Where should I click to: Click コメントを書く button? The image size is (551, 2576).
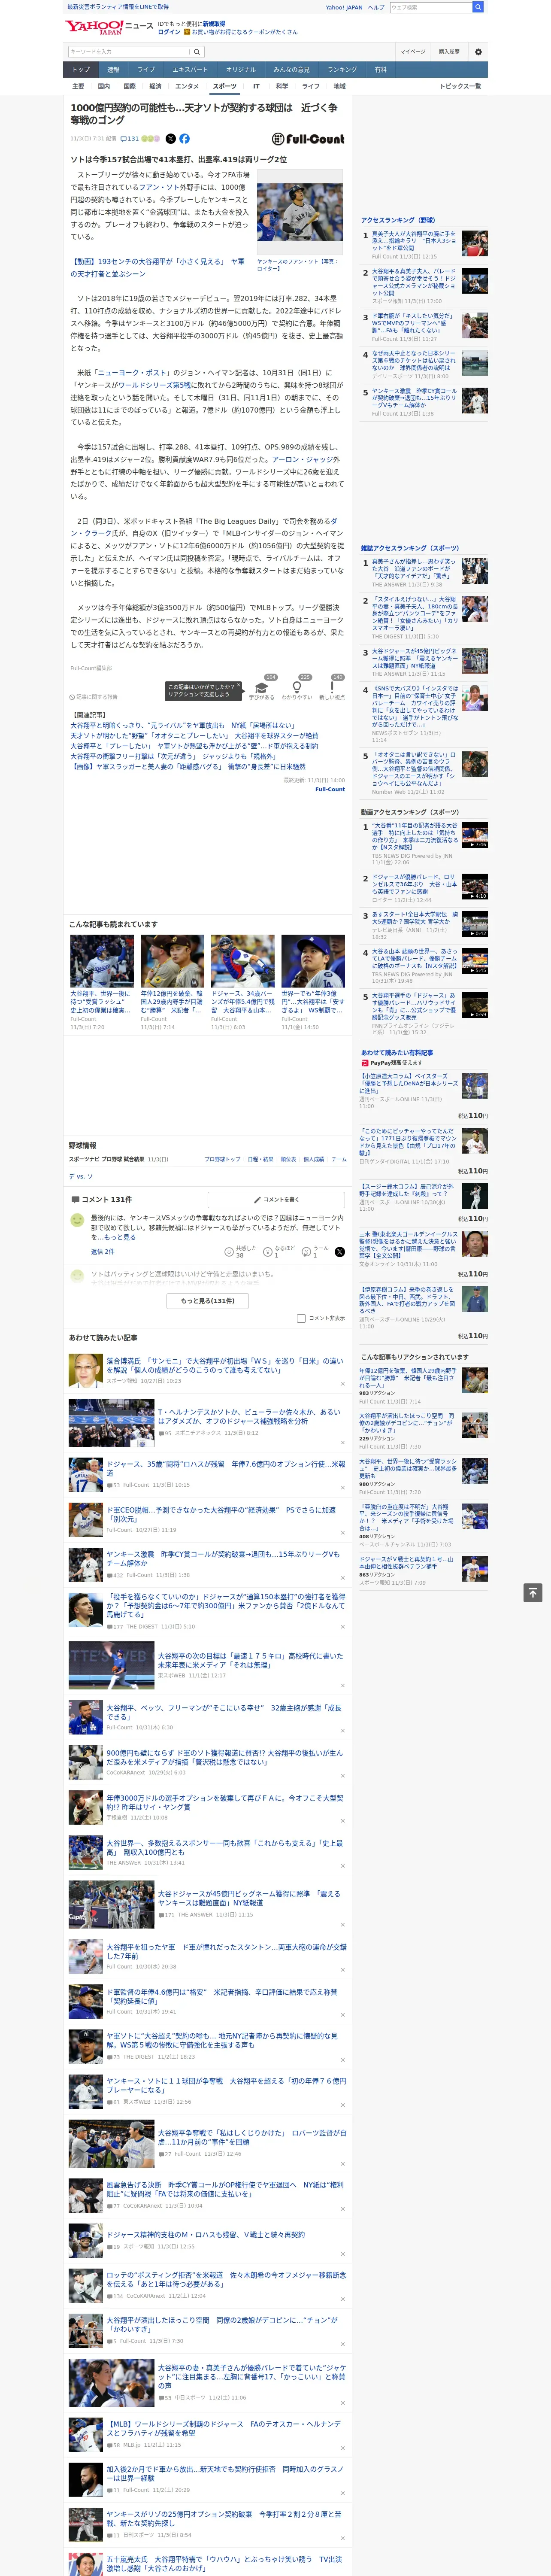click(276, 1199)
